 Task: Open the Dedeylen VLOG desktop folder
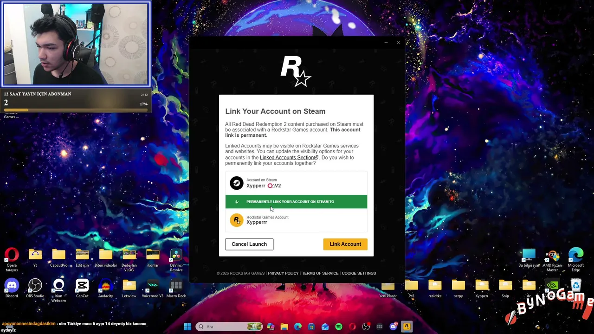pos(129,260)
